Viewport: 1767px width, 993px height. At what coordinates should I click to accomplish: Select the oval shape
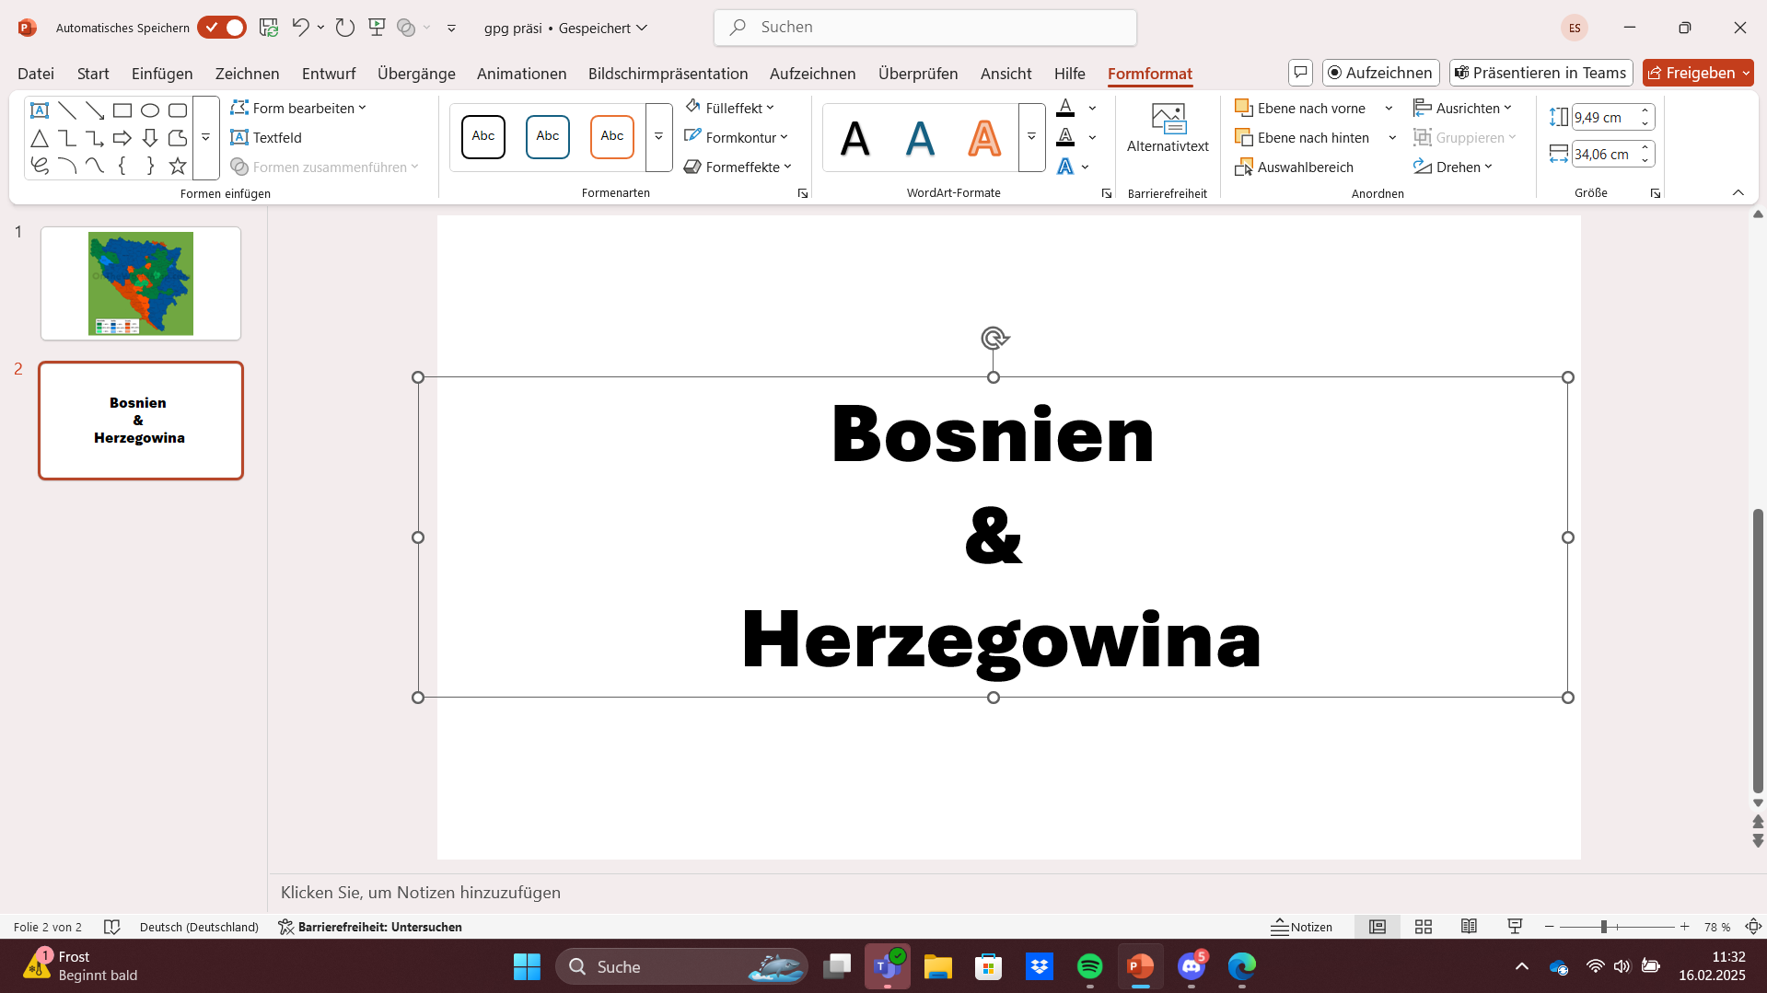pos(150,110)
